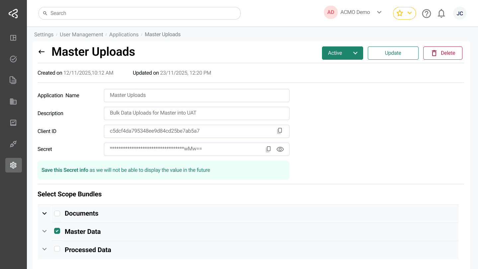Open the Dashboard panel from the sidebar
478x269 pixels.
pos(13,38)
